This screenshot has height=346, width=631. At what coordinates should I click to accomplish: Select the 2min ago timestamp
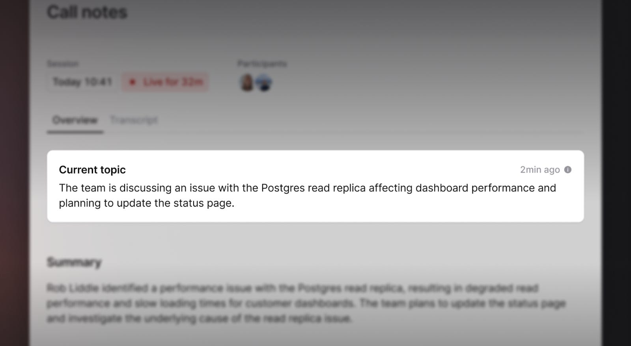coord(540,170)
